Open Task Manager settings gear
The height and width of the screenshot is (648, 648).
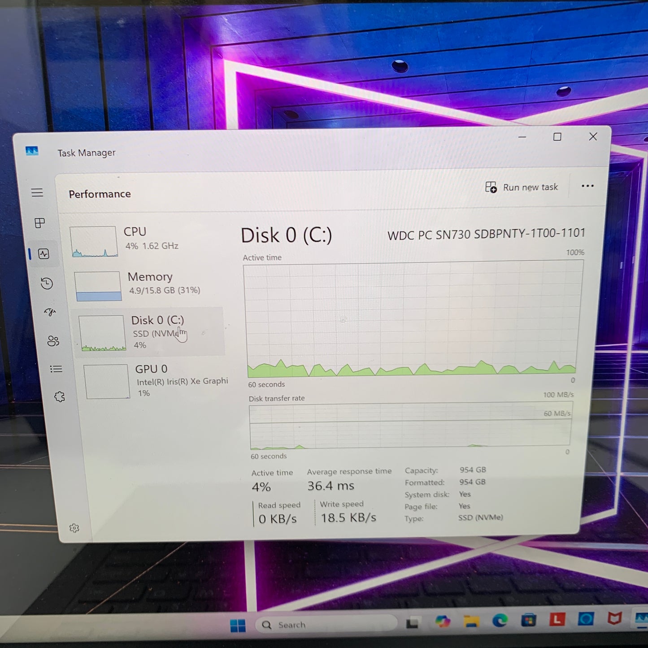74,528
